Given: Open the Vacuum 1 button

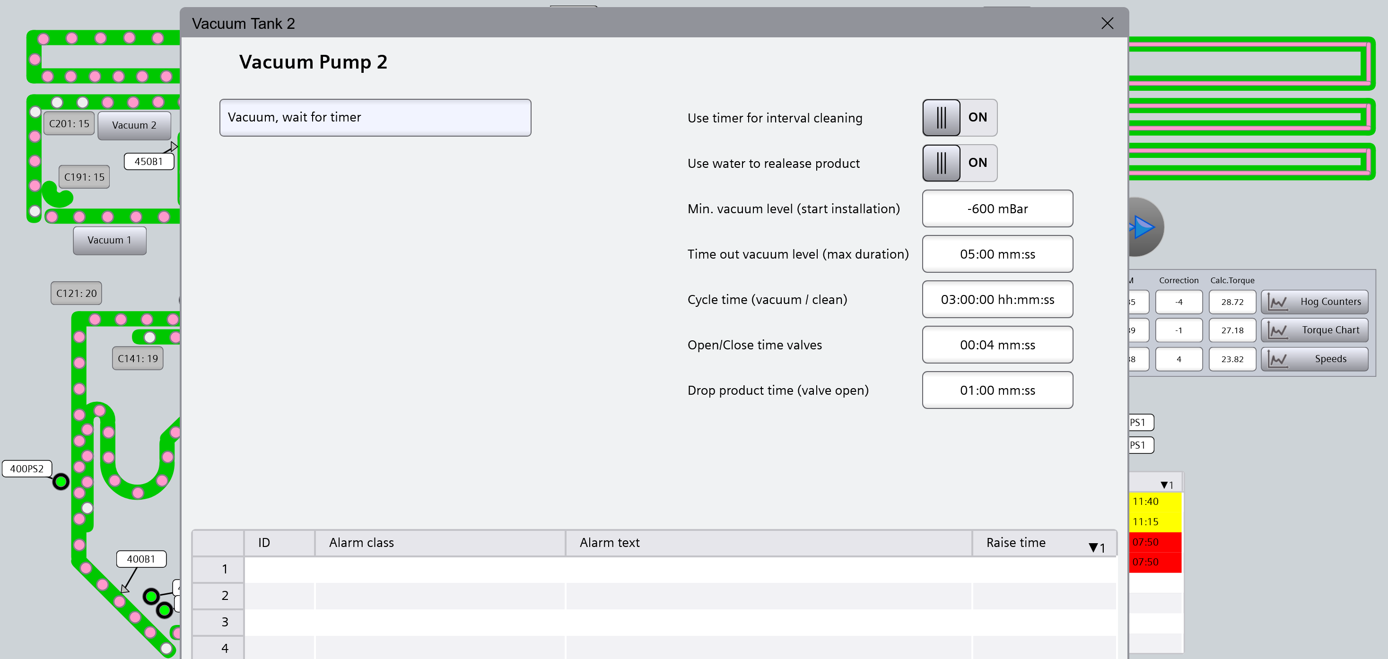Looking at the screenshot, I should click(109, 240).
